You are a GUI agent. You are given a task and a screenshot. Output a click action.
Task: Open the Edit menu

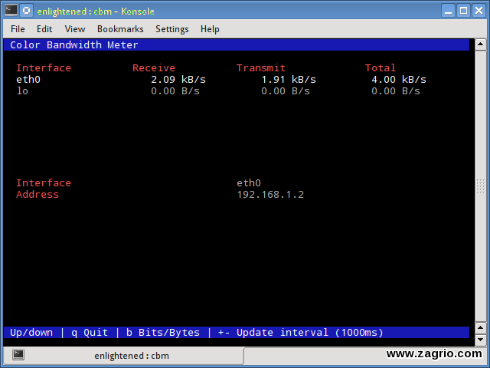(x=44, y=29)
